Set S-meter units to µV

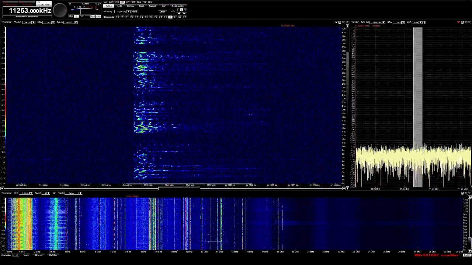[82, 16]
